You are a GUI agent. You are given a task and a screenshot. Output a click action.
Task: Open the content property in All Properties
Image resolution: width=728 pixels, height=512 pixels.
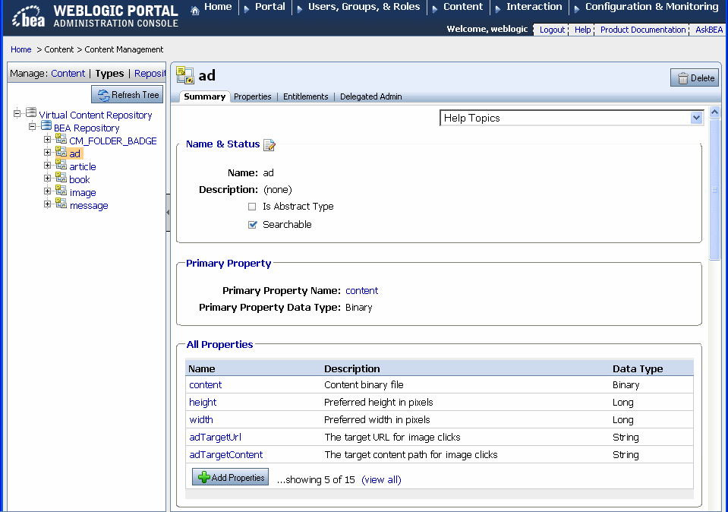point(205,385)
